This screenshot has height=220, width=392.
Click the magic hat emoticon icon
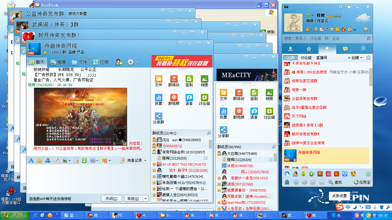click(x=48, y=160)
